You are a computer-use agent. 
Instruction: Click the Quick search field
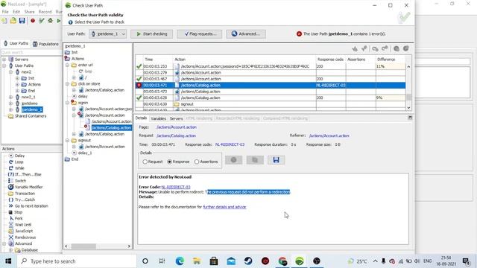31,52
